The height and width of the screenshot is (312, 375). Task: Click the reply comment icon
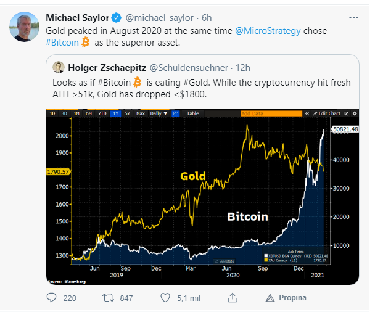tap(53, 298)
